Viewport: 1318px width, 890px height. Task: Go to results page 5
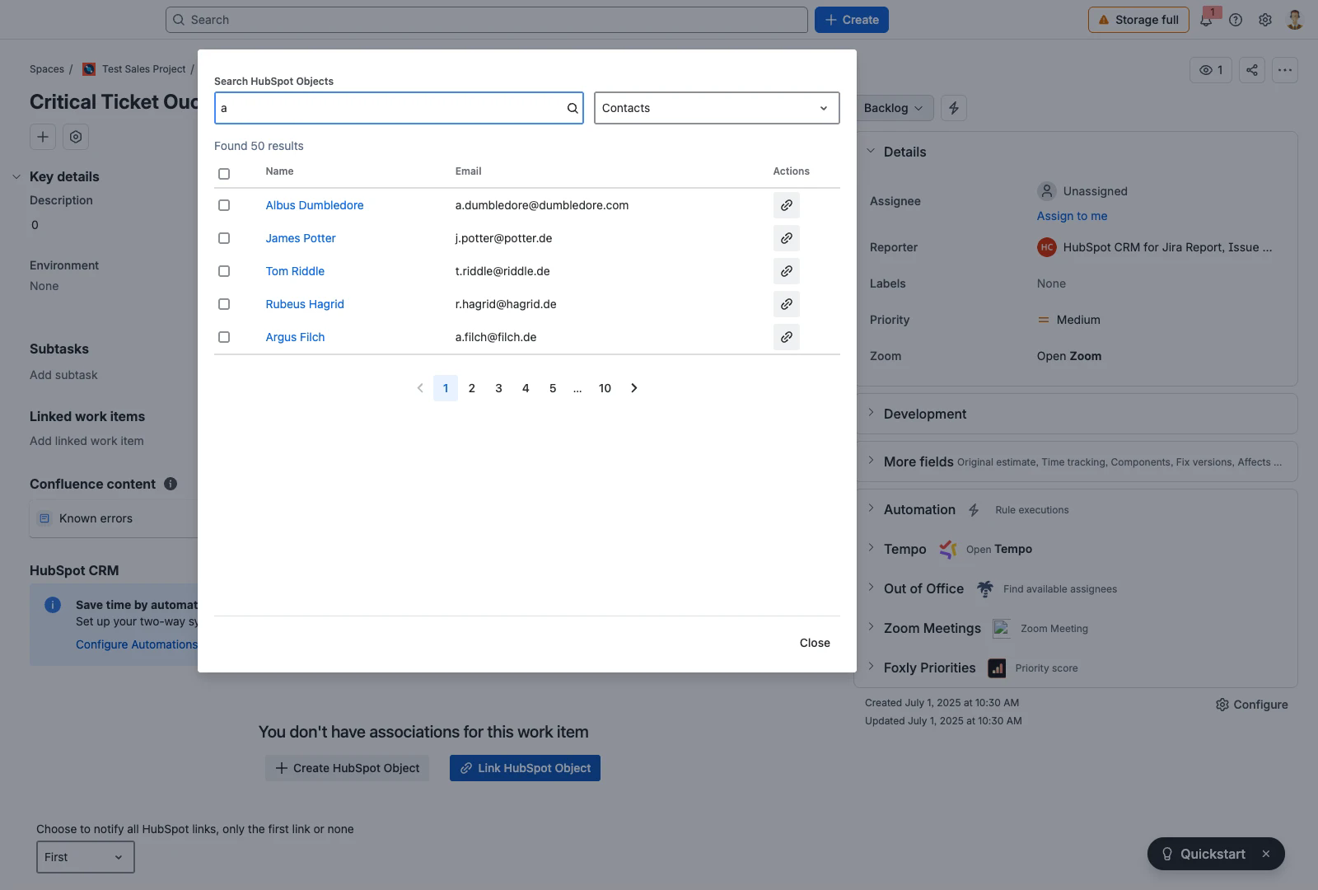553,388
